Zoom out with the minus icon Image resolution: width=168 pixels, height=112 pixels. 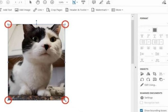click(45, 2)
